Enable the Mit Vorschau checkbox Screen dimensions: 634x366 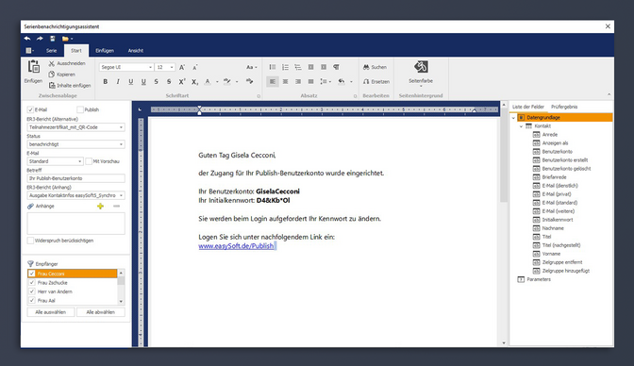pyautogui.click(x=89, y=161)
